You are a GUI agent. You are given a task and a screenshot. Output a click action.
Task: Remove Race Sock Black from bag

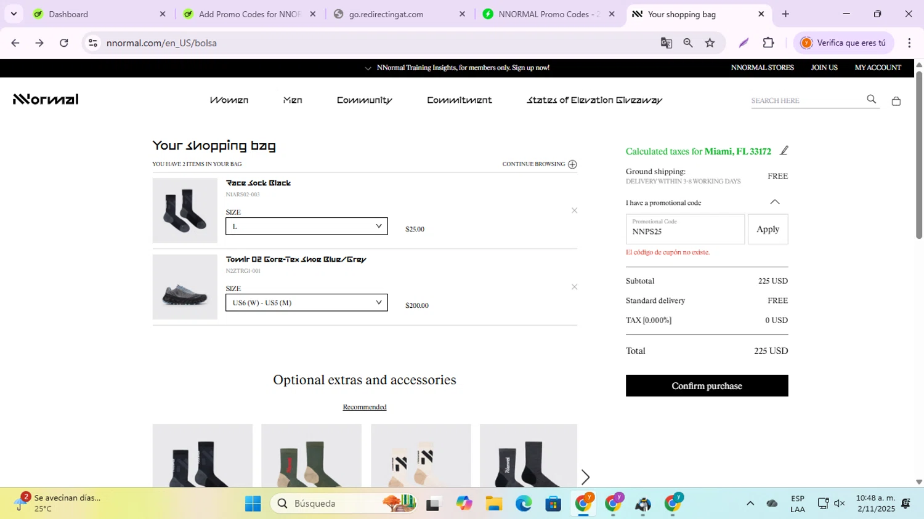(x=574, y=211)
